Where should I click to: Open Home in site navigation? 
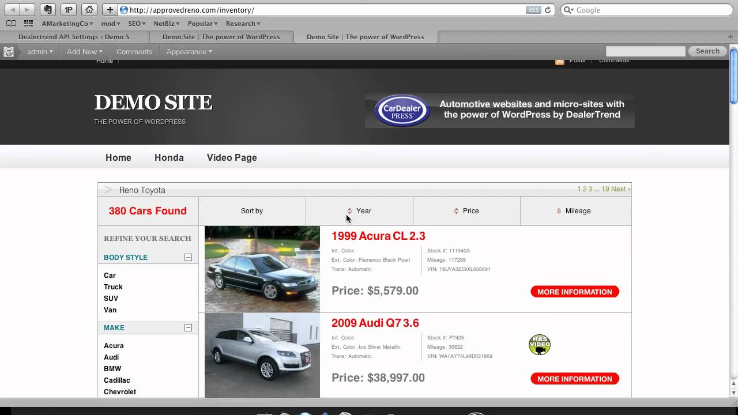pyautogui.click(x=118, y=157)
